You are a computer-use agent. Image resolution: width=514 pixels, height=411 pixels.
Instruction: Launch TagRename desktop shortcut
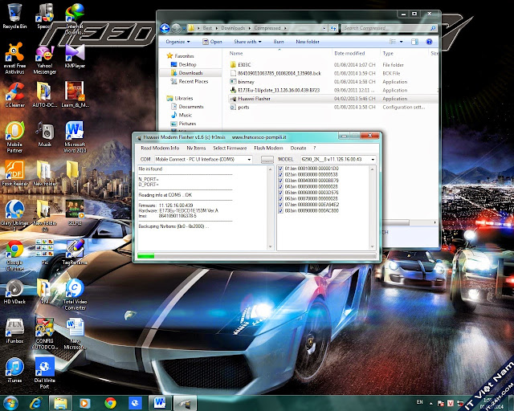click(75, 252)
